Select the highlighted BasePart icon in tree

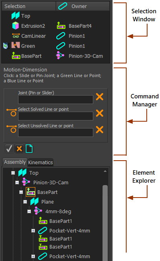click(x=31, y=192)
